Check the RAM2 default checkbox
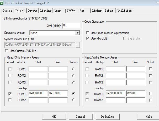159x121 pixels. (87, 76)
